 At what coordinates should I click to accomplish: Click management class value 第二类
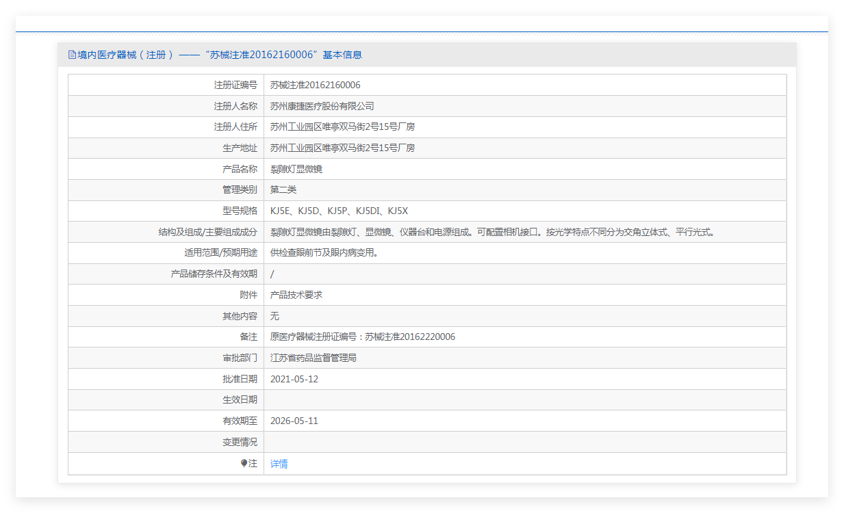tap(283, 189)
